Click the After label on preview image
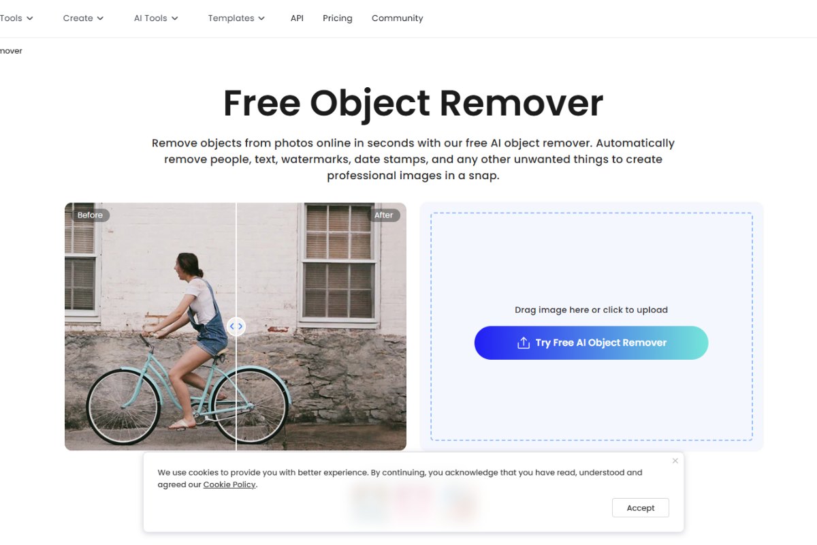The height and width of the screenshot is (545, 817). click(x=384, y=215)
